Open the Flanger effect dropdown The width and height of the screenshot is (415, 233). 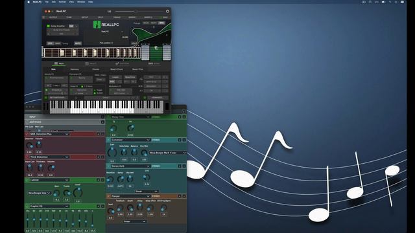(x=130, y=196)
